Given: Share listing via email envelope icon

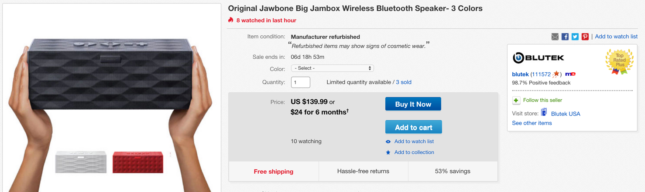Looking at the screenshot, I should (x=555, y=37).
